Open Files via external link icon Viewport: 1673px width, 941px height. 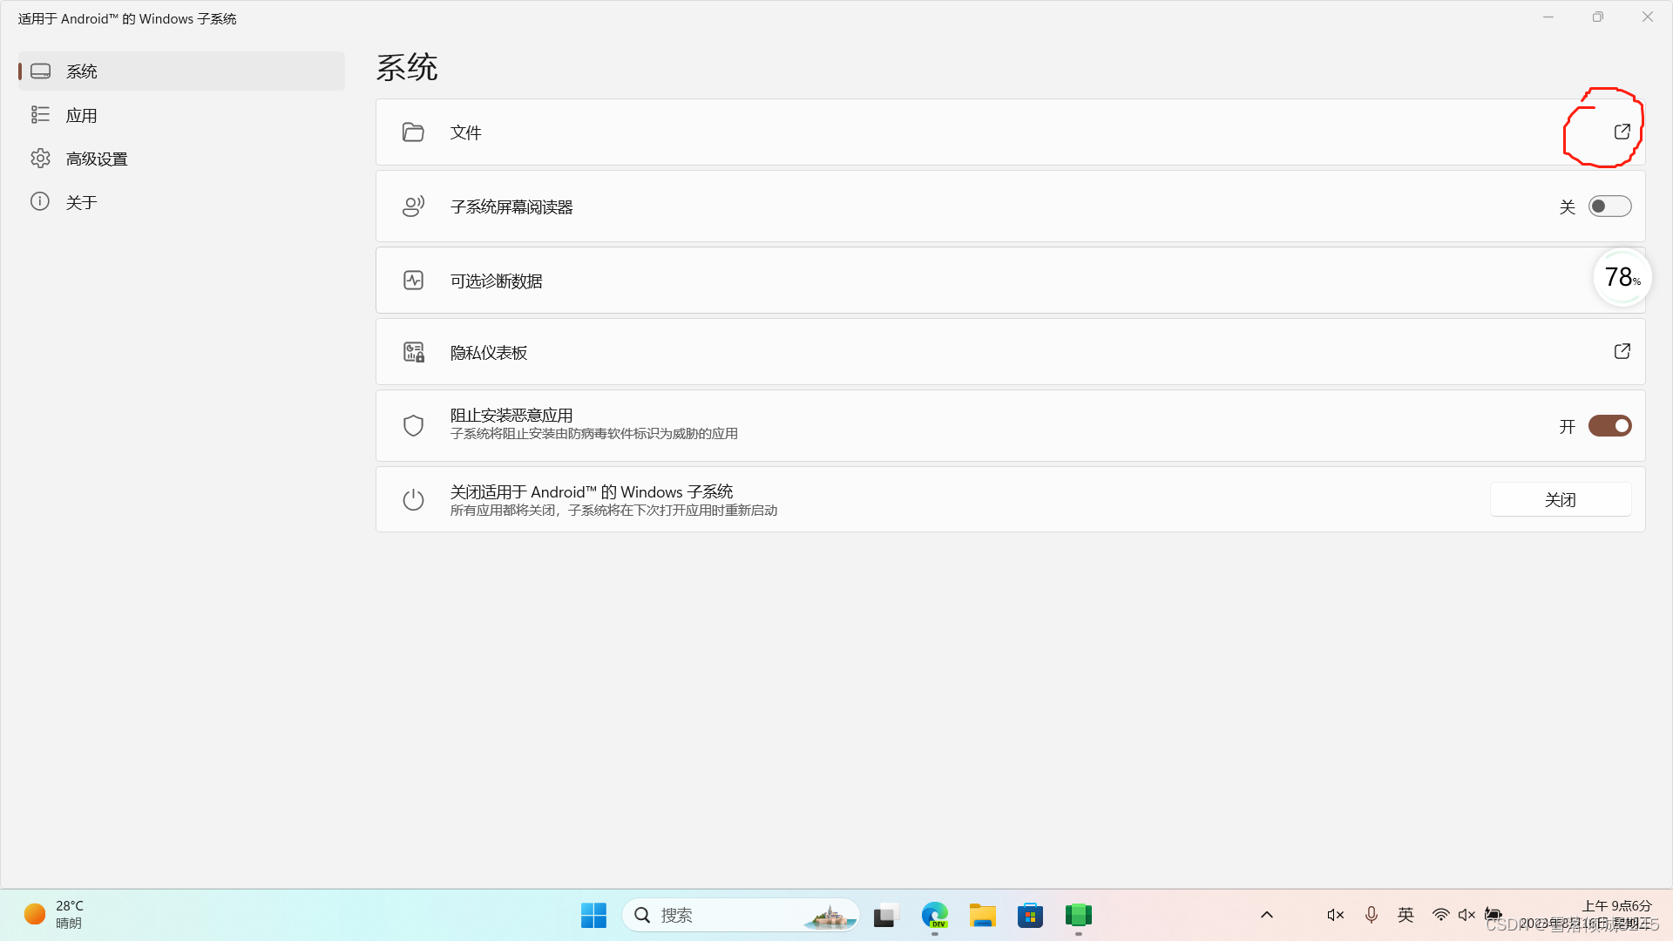pyautogui.click(x=1622, y=132)
